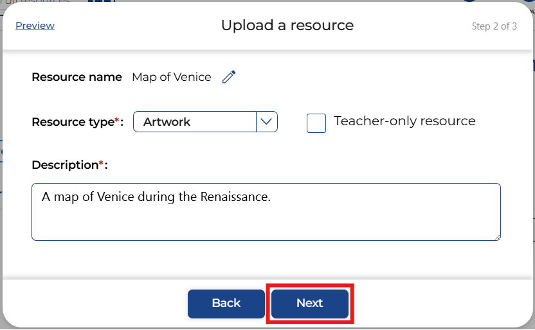Proceed with the Next button
The height and width of the screenshot is (330, 535).
coord(309,303)
